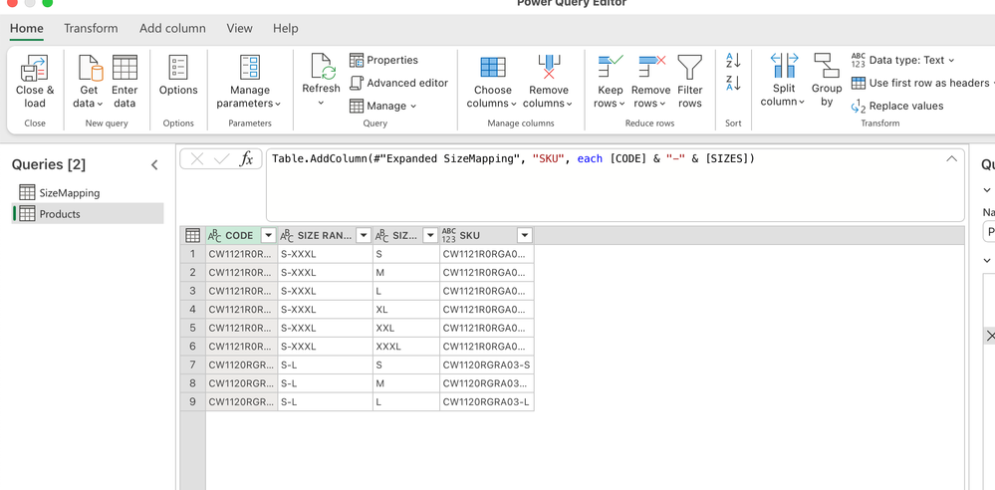The width and height of the screenshot is (995, 490).
Task: Click CODE column text type icon
Action: [x=215, y=235]
